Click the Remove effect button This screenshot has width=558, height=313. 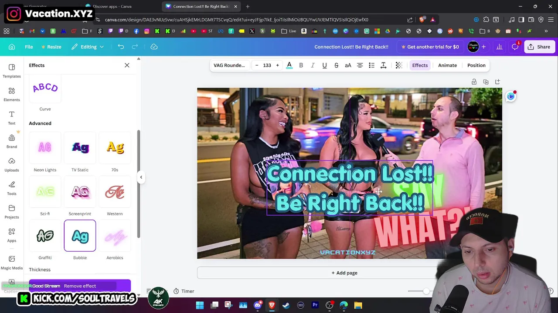click(80, 286)
